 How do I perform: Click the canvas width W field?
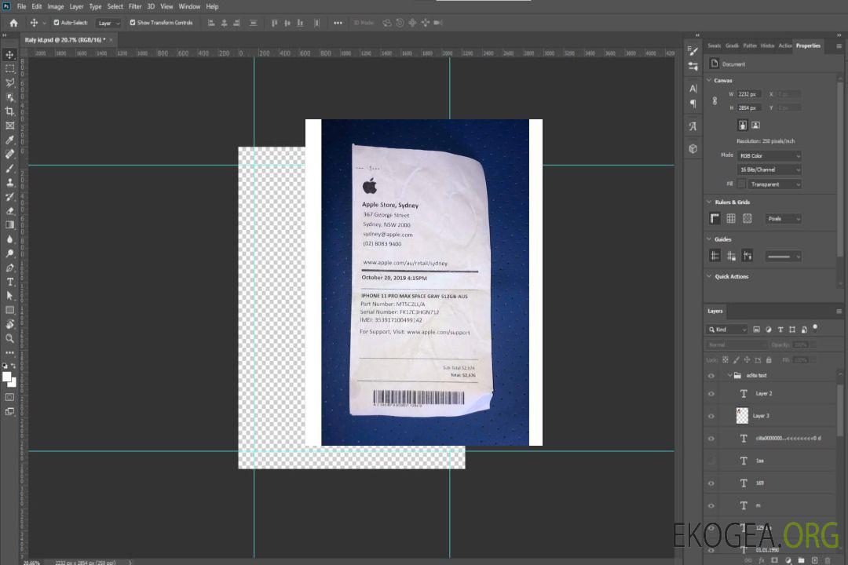point(749,94)
